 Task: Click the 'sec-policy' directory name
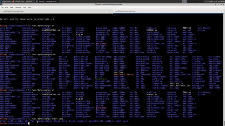tap(176, 81)
